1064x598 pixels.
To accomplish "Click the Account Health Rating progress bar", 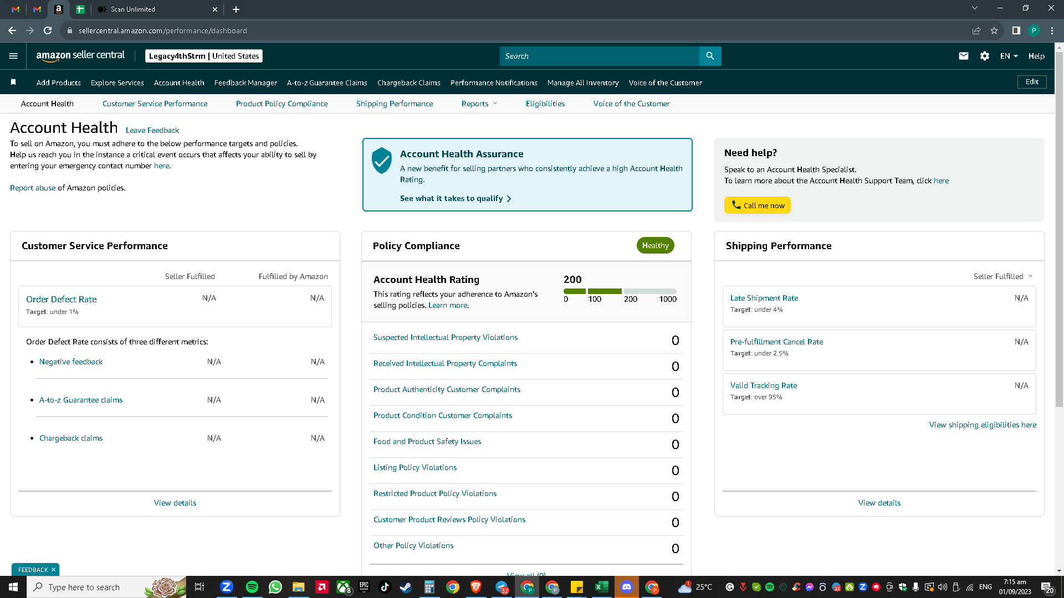I will 620,291.
